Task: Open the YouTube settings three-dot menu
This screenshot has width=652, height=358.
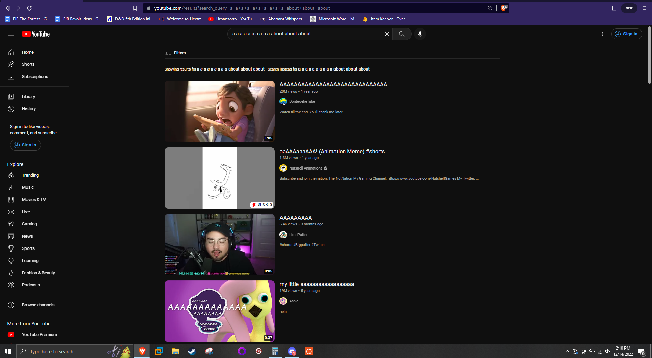Action: pos(602,34)
